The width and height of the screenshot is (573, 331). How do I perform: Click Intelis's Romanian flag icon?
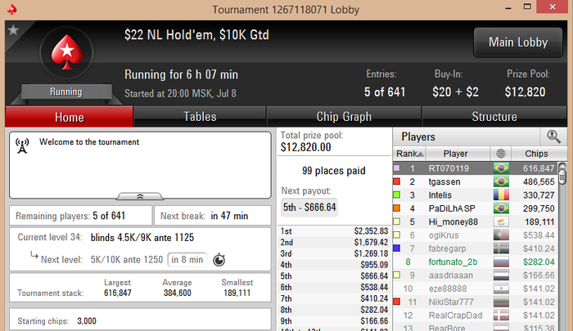point(501,195)
